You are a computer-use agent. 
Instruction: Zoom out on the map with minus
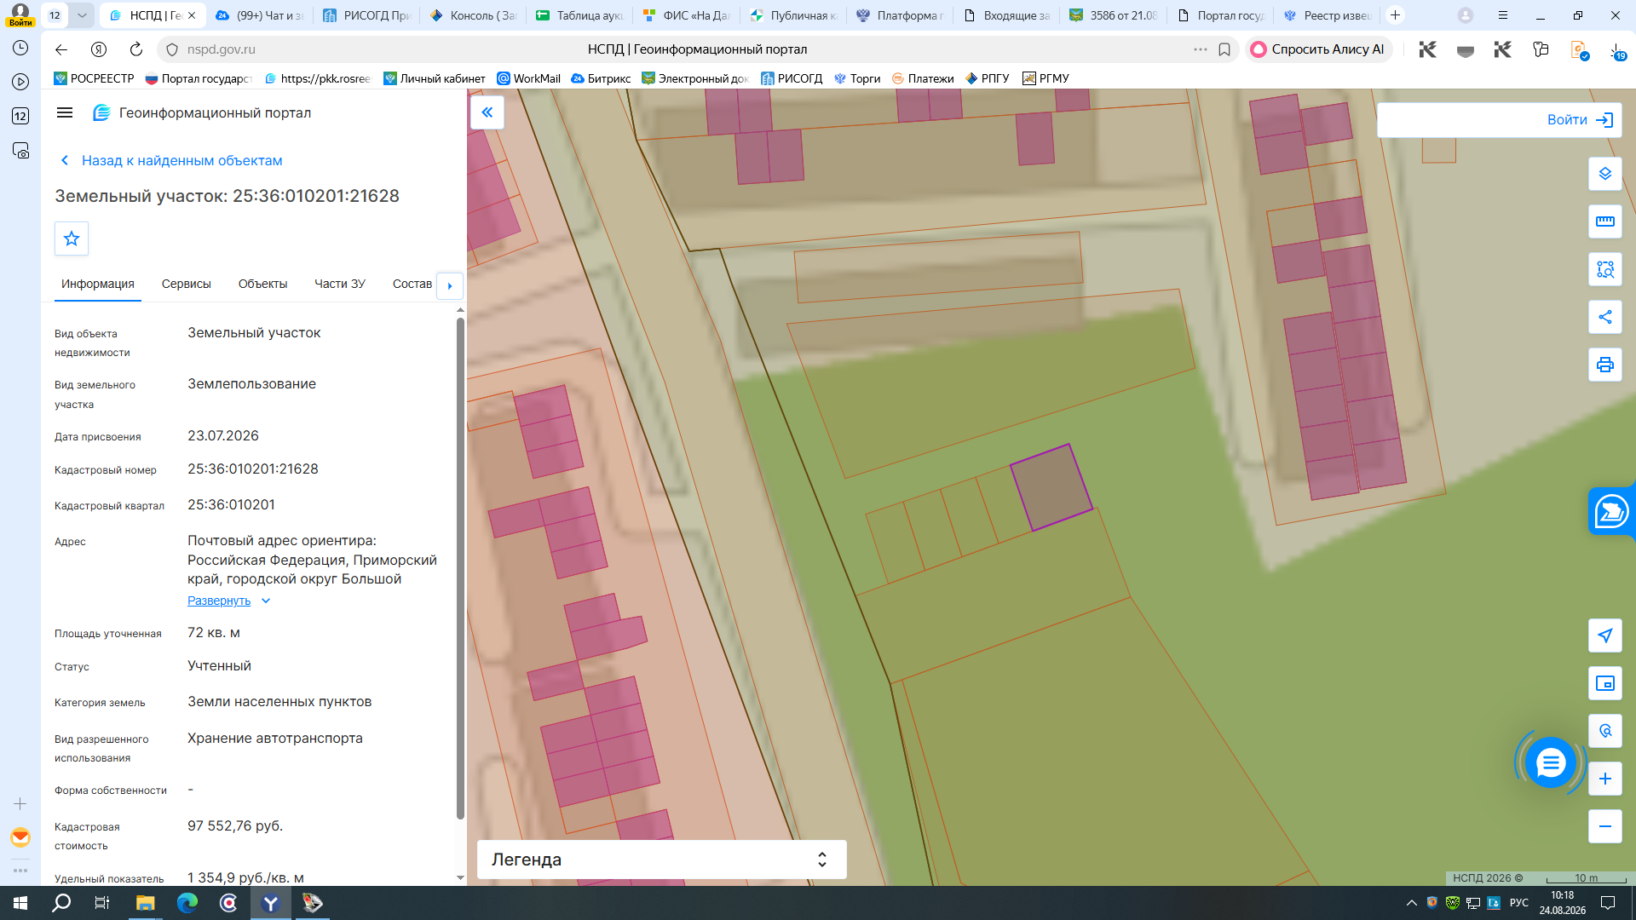tap(1605, 826)
